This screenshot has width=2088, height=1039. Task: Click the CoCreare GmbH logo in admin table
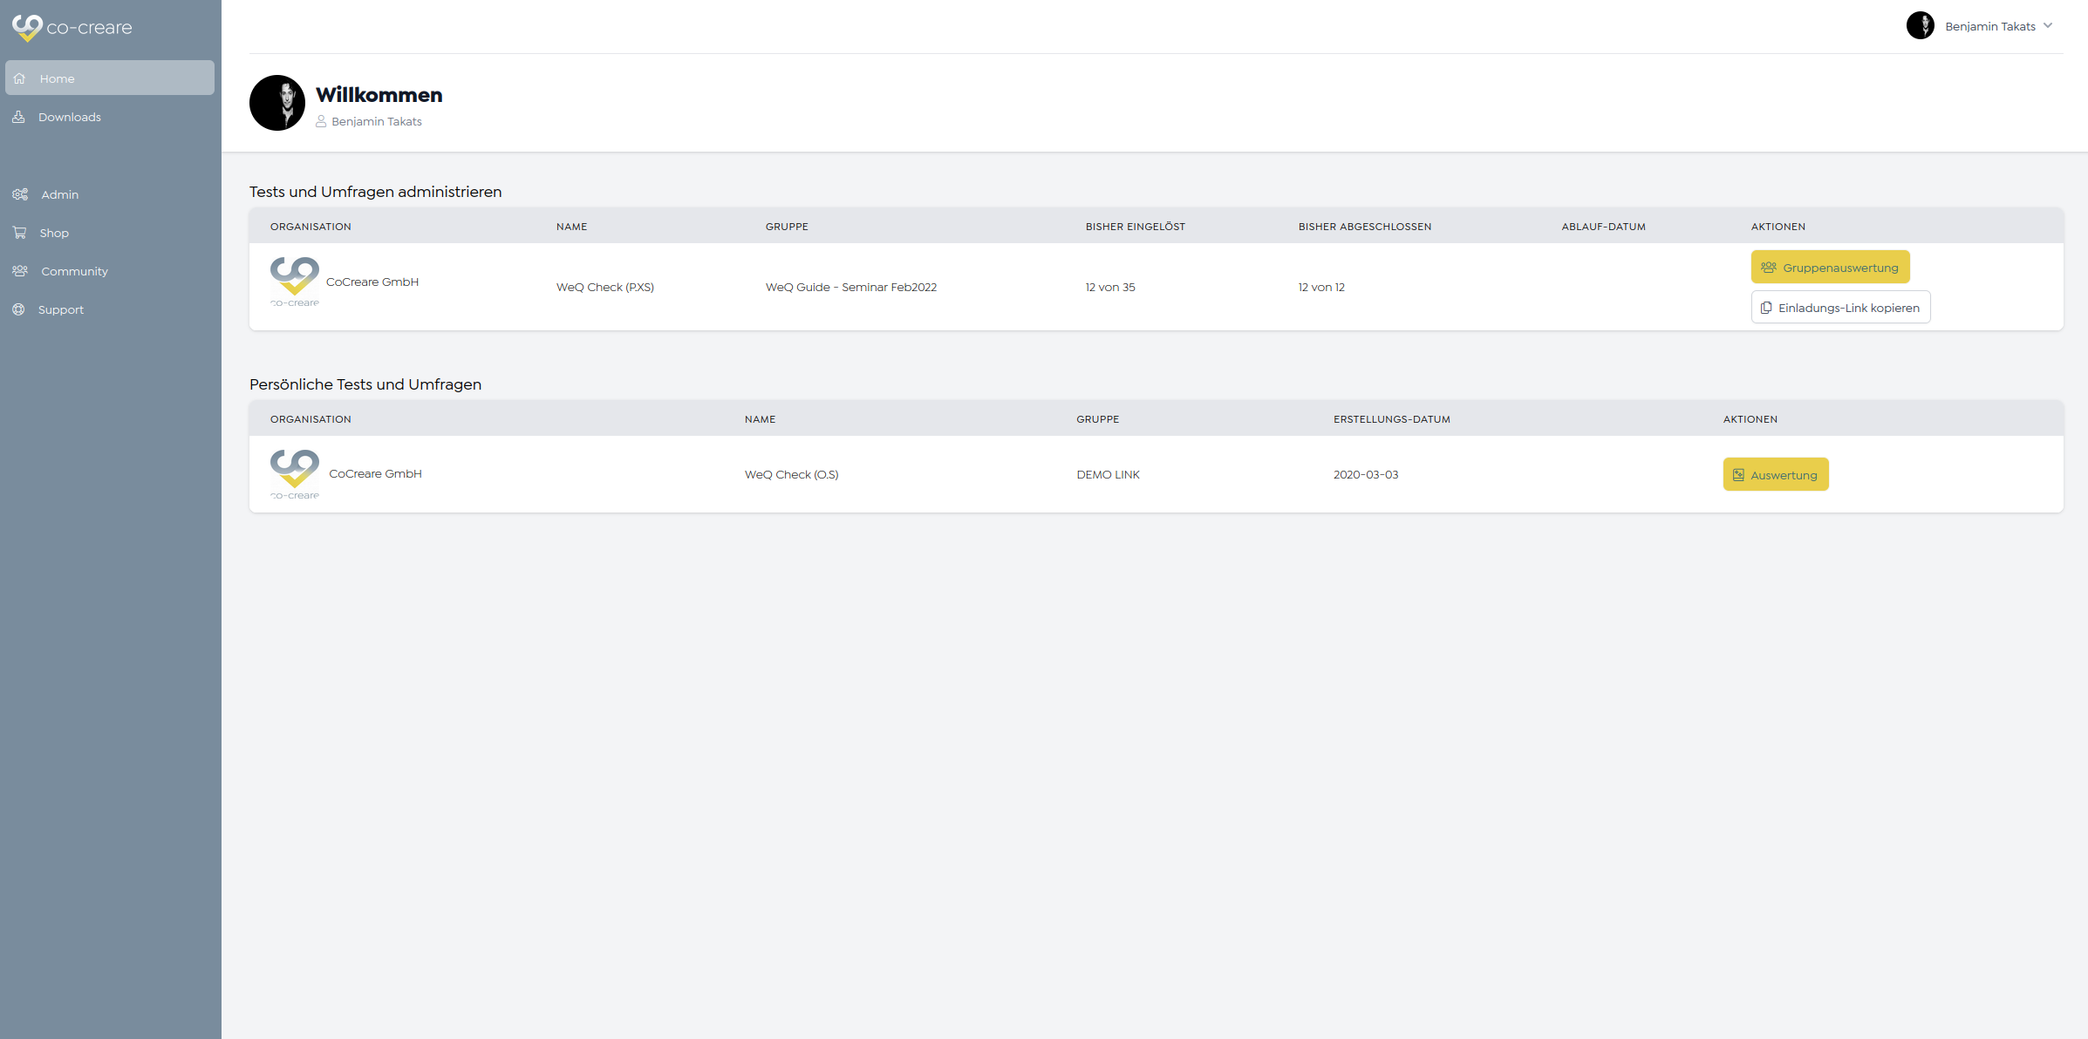[x=295, y=282]
